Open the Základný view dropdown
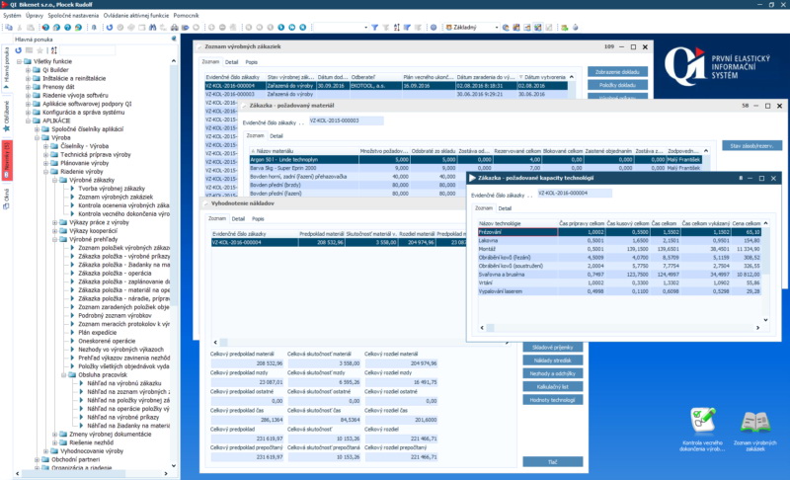Viewport: 790px width, 480px height. [x=497, y=28]
